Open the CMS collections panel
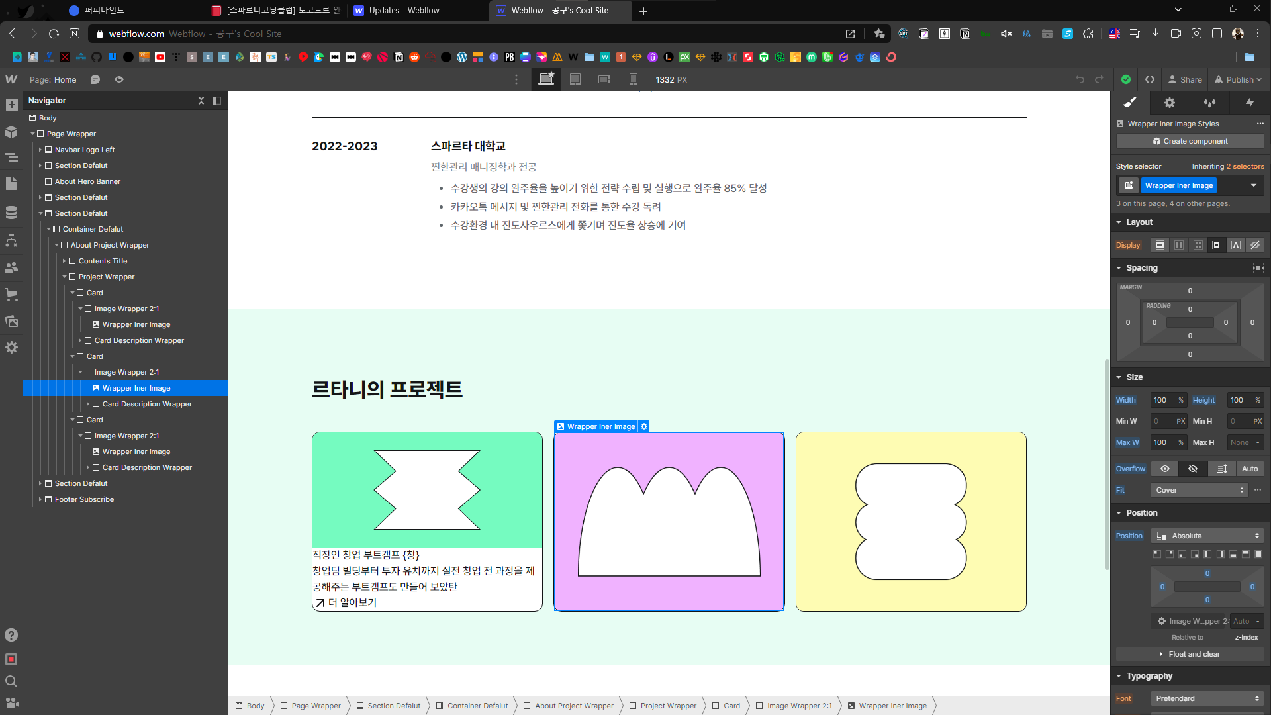The height and width of the screenshot is (715, 1271). pyautogui.click(x=11, y=213)
